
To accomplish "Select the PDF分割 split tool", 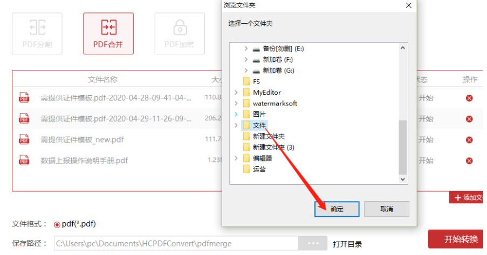I will pyautogui.click(x=37, y=33).
